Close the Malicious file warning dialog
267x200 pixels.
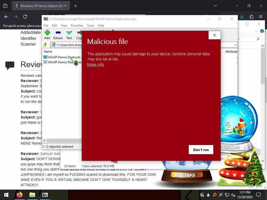point(215,35)
